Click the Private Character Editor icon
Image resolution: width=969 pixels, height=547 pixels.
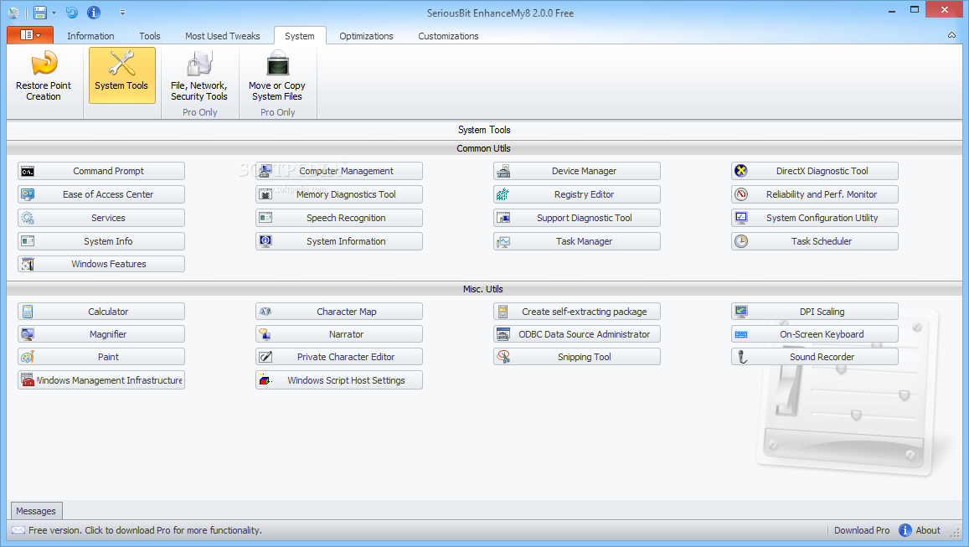265,357
